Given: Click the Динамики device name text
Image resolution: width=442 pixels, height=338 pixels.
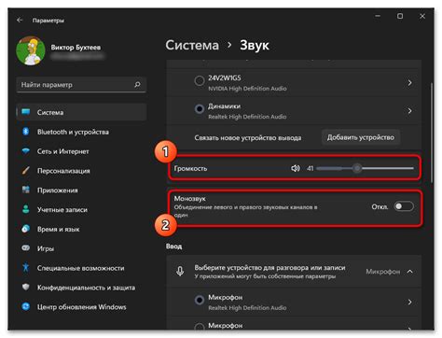Looking at the screenshot, I should (x=225, y=106).
